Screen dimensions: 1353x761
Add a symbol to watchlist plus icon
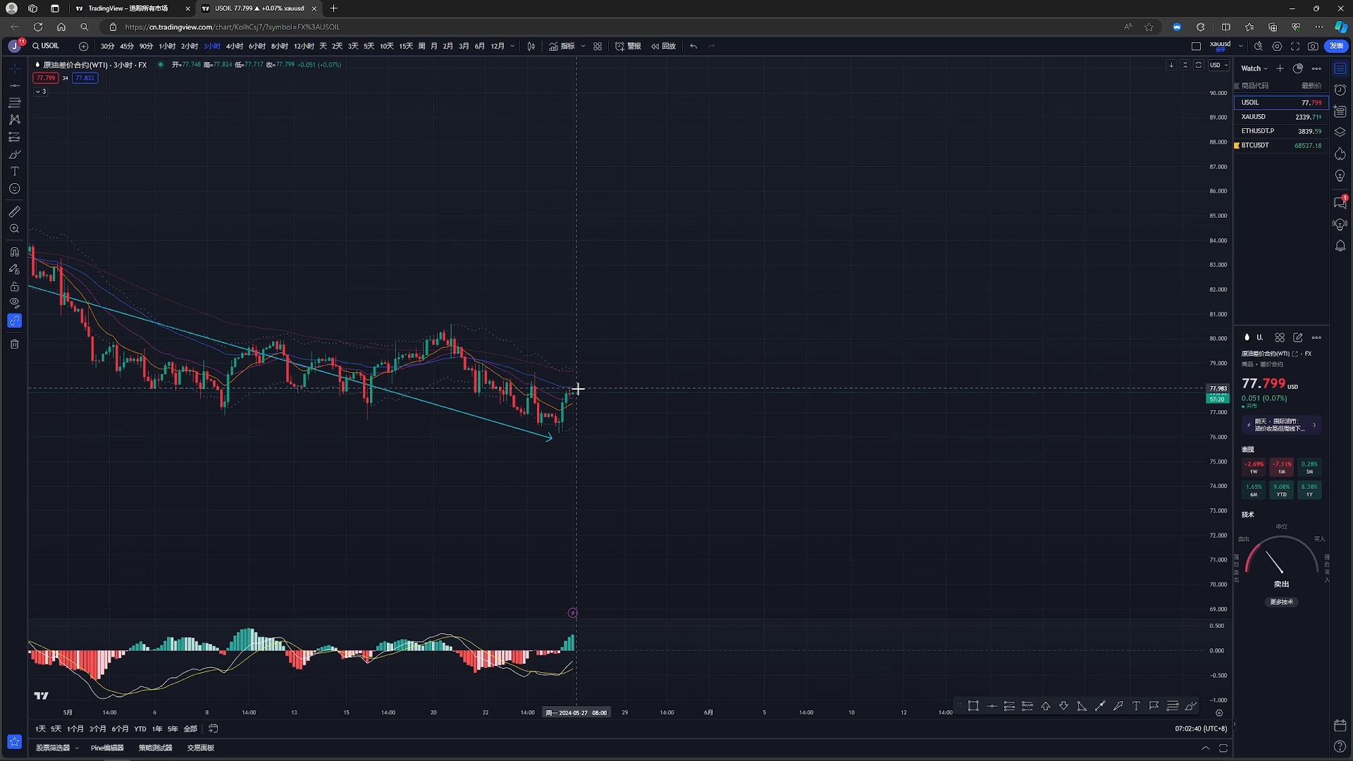[1280, 68]
